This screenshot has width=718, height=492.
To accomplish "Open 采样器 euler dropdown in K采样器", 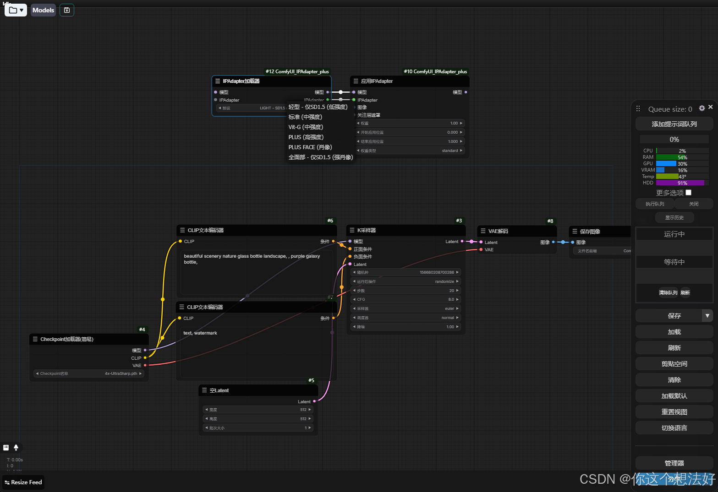I will [406, 308].
